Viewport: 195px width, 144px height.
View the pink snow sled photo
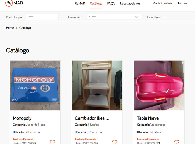tap(159, 85)
